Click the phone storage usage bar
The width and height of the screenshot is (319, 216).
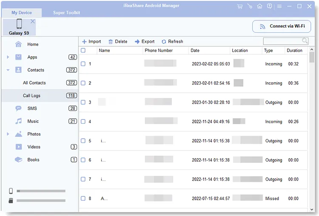(41, 191)
